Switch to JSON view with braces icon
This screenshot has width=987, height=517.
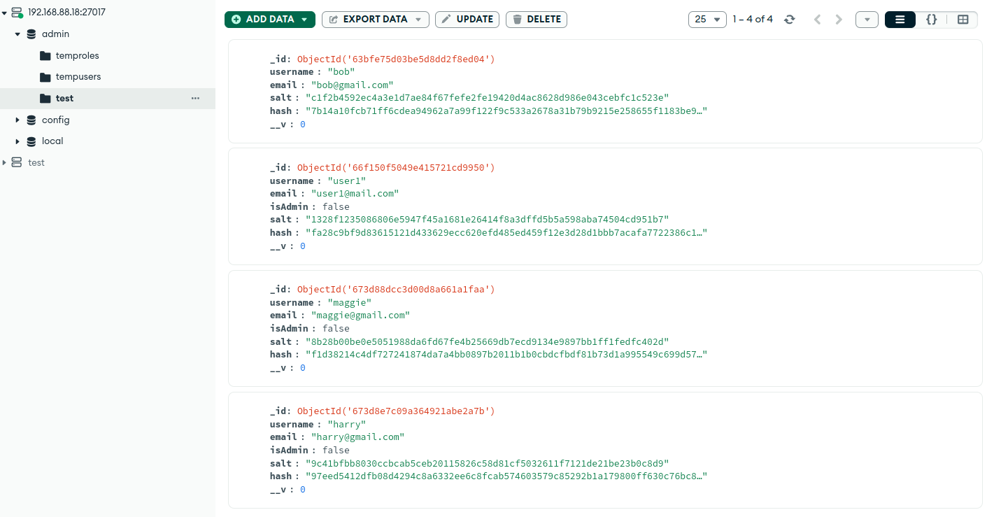click(931, 20)
